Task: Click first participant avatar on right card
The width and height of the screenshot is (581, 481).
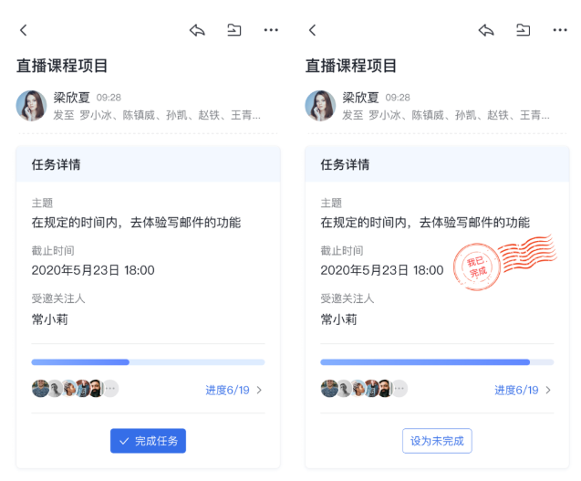Action: tap(329, 389)
